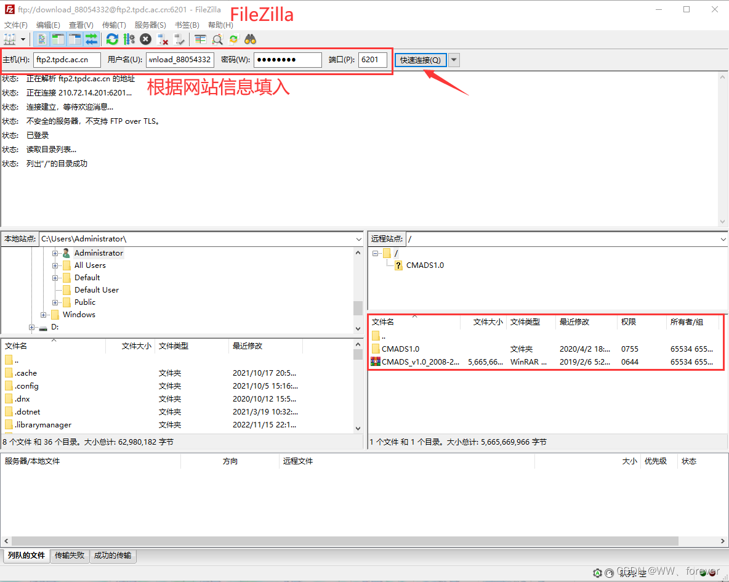Open the 服务器(S) menu
Image resolution: width=729 pixels, height=582 pixels.
[150, 25]
